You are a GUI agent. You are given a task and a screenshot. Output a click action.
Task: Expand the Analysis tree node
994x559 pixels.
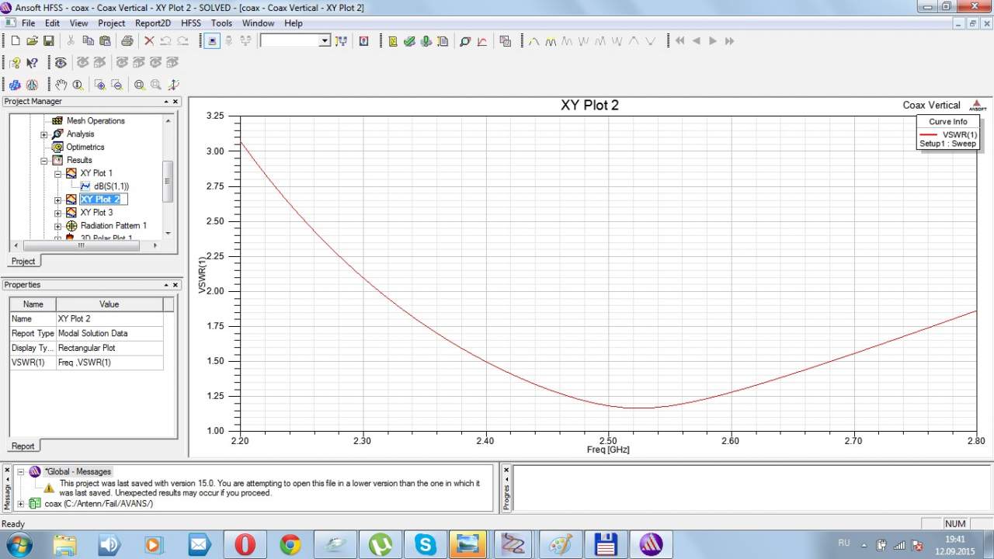click(x=44, y=134)
